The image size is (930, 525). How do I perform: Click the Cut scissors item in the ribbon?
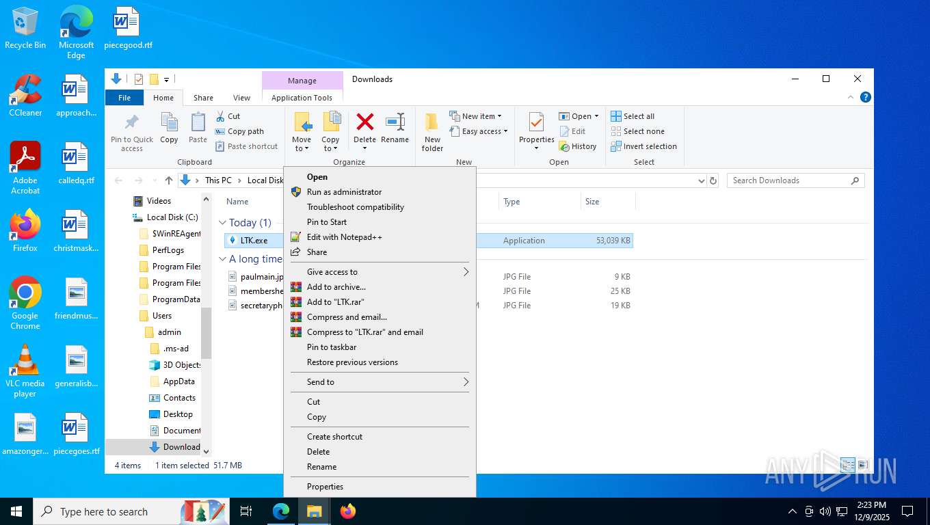click(228, 116)
